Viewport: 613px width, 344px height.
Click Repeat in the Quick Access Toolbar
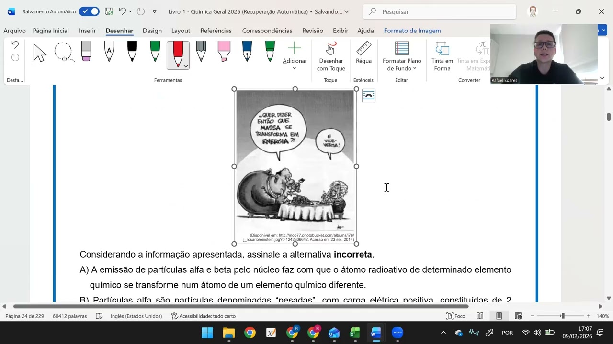141,11
